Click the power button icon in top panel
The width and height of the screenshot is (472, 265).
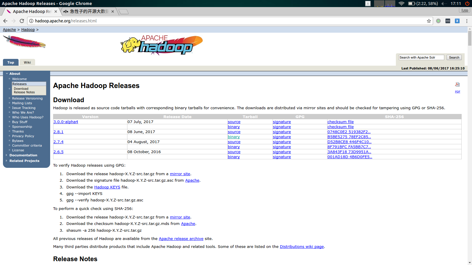pos(467,4)
